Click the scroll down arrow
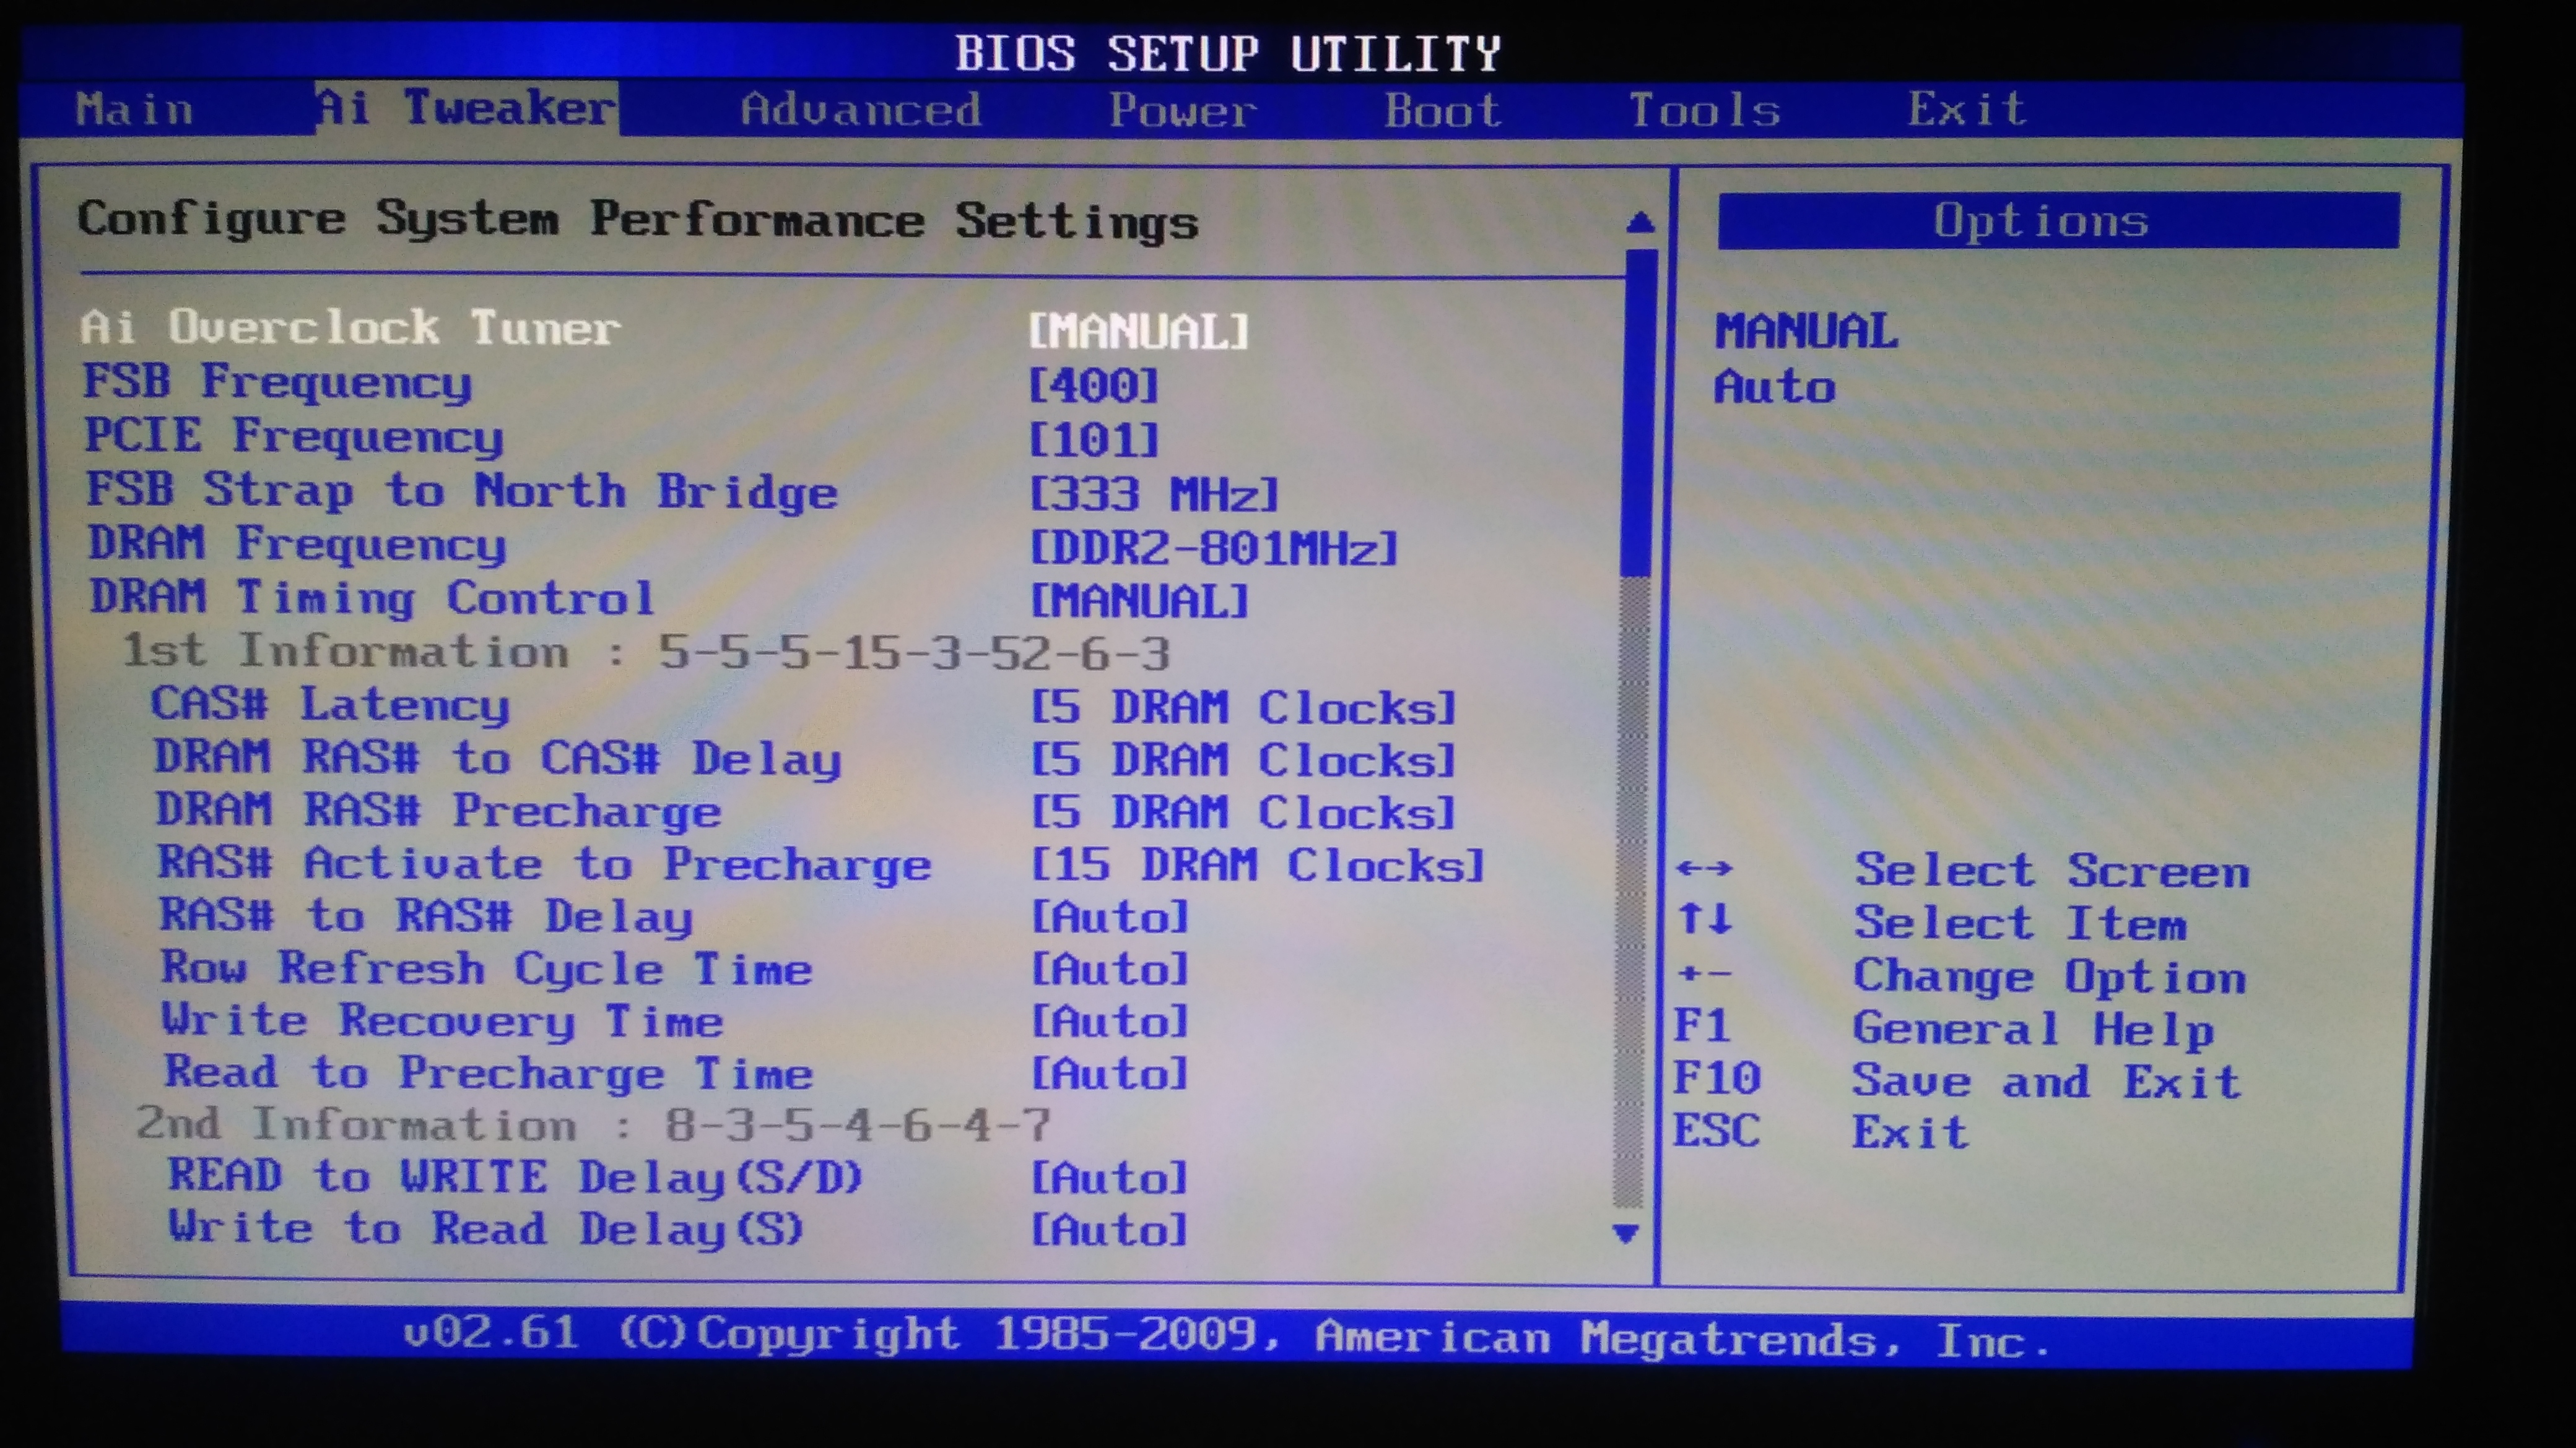The image size is (2576, 1448). [x=1626, y=1233]
